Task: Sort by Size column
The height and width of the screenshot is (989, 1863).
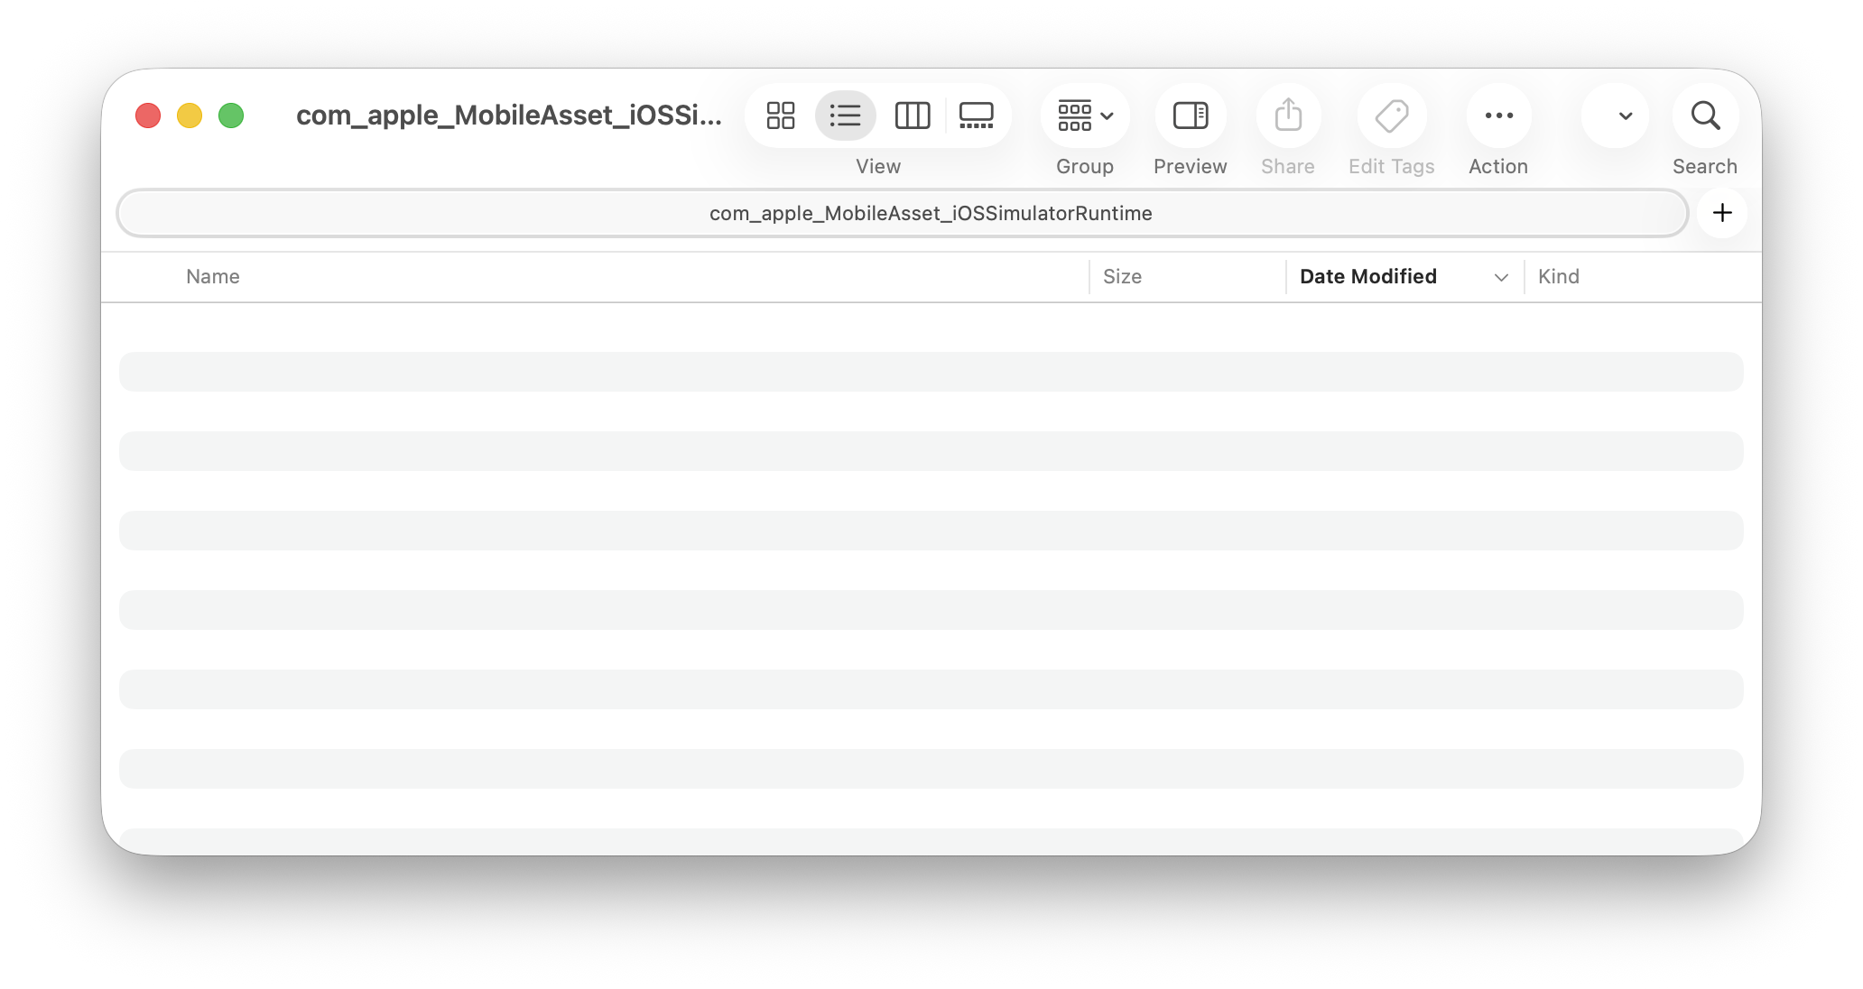Action: [1122, 276]
